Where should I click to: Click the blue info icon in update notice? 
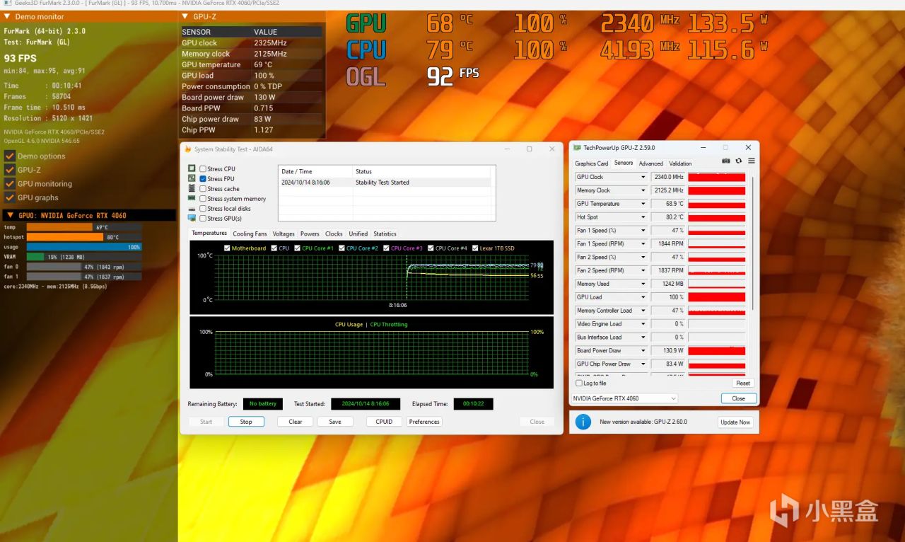[583, 422]
